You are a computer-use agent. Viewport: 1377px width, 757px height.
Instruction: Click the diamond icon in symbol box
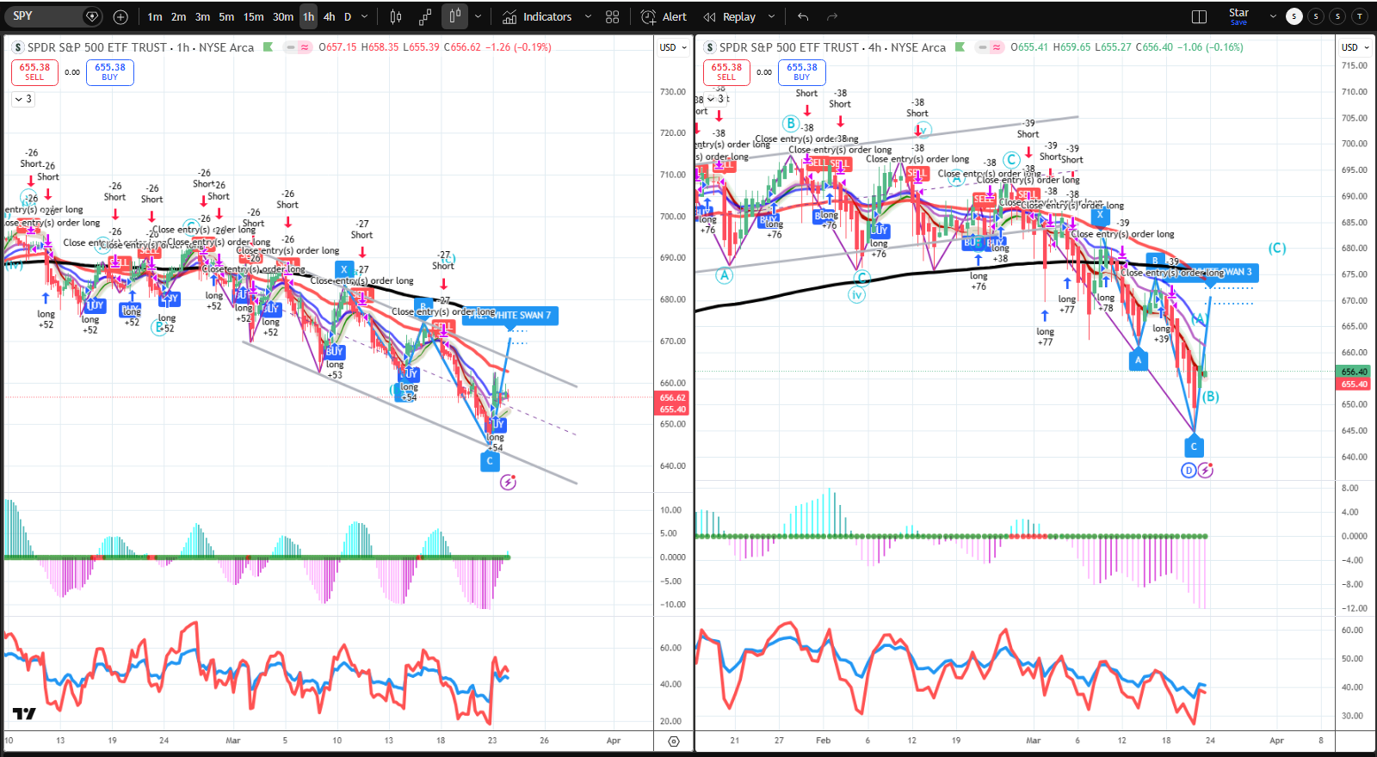pos(92,16)
